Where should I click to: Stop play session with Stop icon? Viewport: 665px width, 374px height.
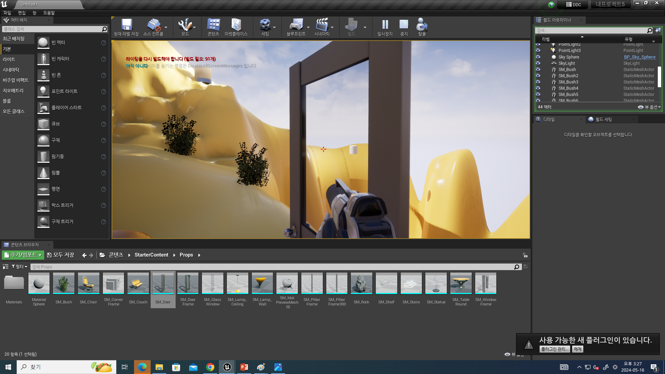tap(404, 25)
